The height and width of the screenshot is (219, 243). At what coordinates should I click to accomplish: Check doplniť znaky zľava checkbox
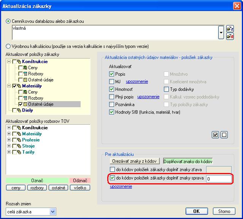tap(112, 169)
